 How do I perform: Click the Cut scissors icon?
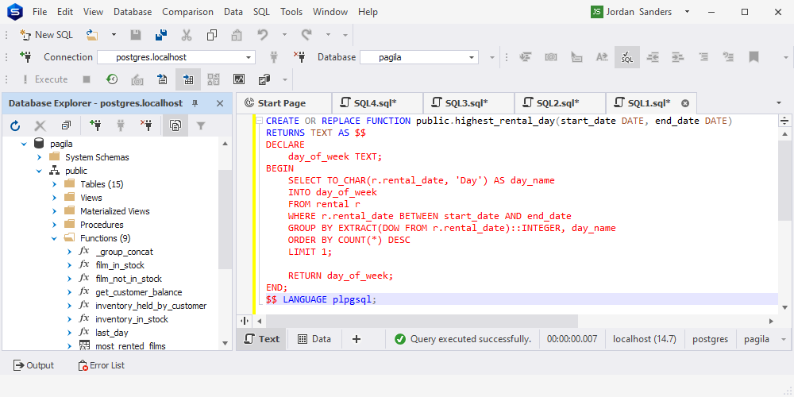point(187,34)
